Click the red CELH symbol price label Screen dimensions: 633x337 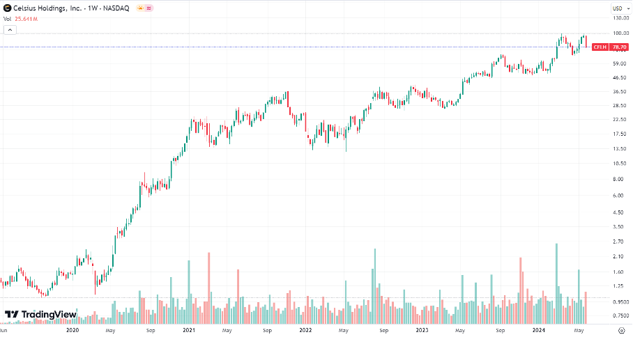pyautogui.click(x=600, y=47)
